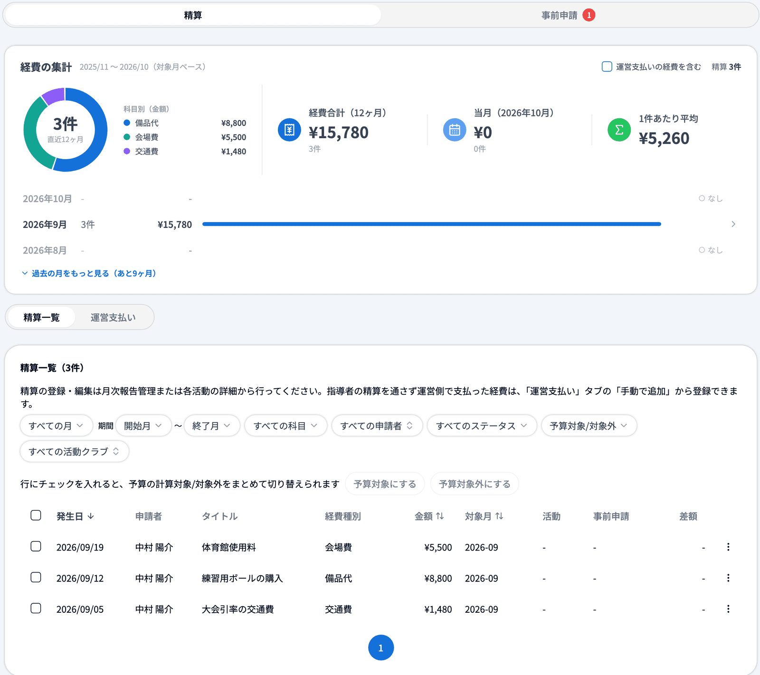Screen dimensions: 760x675
Task: Check the row for 2026/09/05 大会引率の交通費
Action: (36, 608)
